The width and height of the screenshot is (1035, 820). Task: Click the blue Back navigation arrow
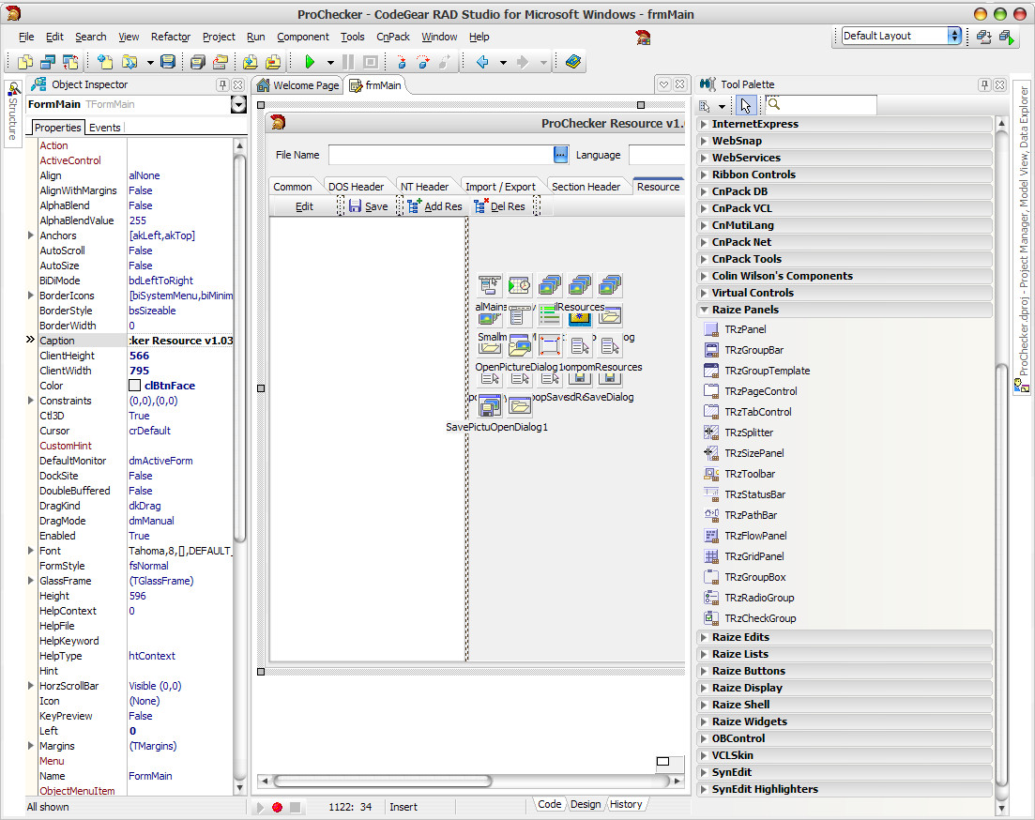point(482,62)
